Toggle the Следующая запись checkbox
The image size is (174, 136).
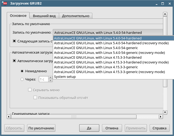[x=14, y=41]
